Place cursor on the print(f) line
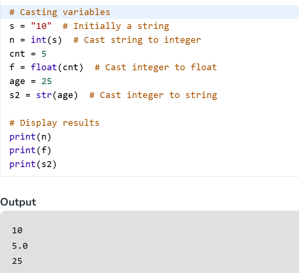 (x=31, y=150)
